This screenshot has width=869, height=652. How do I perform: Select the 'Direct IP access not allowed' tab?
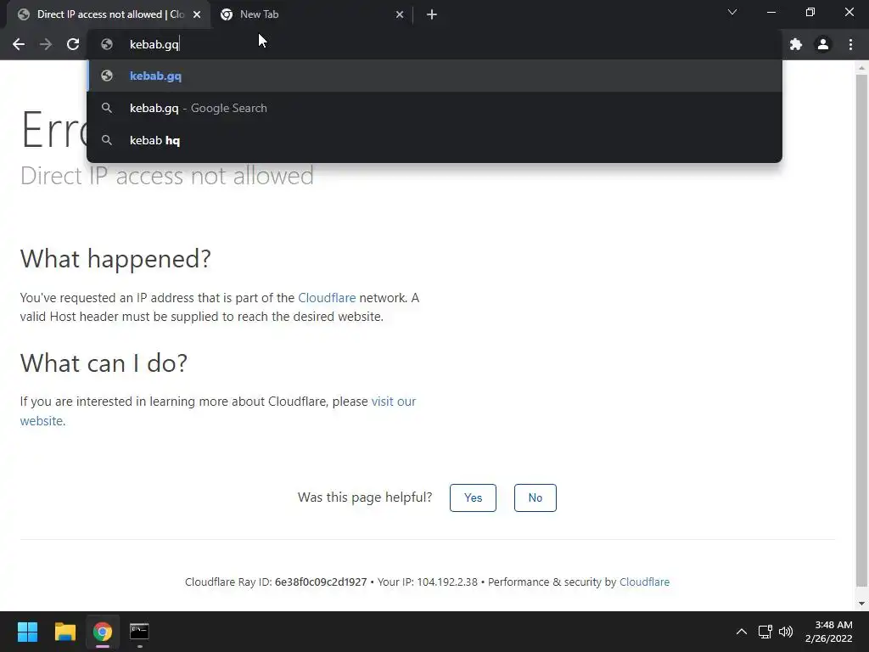coord(108,14)
